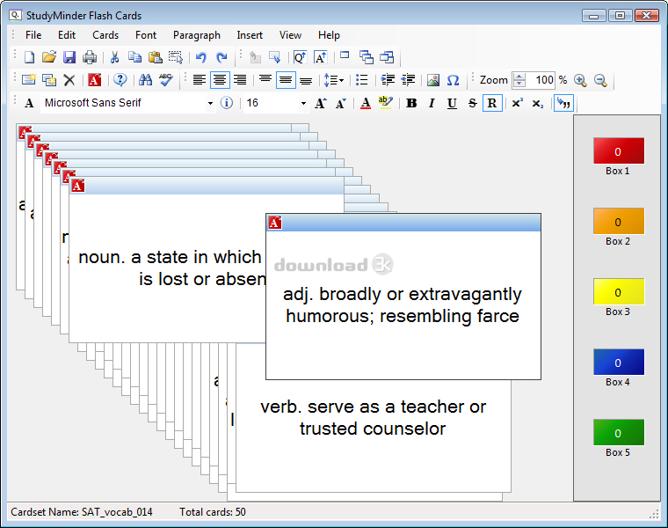This screenshot has height=528, width=668.
Task: Open font dialog with A icon
Action: tap(29, 103)
